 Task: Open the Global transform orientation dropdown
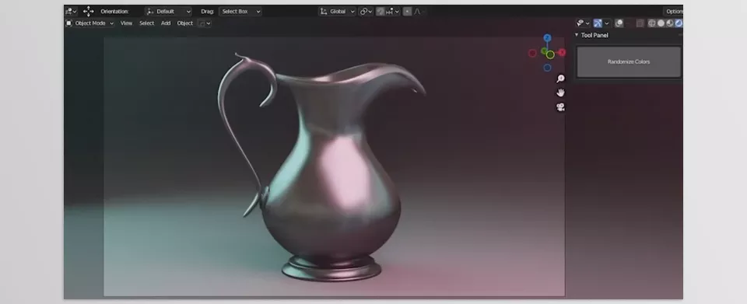coord(337,12)
